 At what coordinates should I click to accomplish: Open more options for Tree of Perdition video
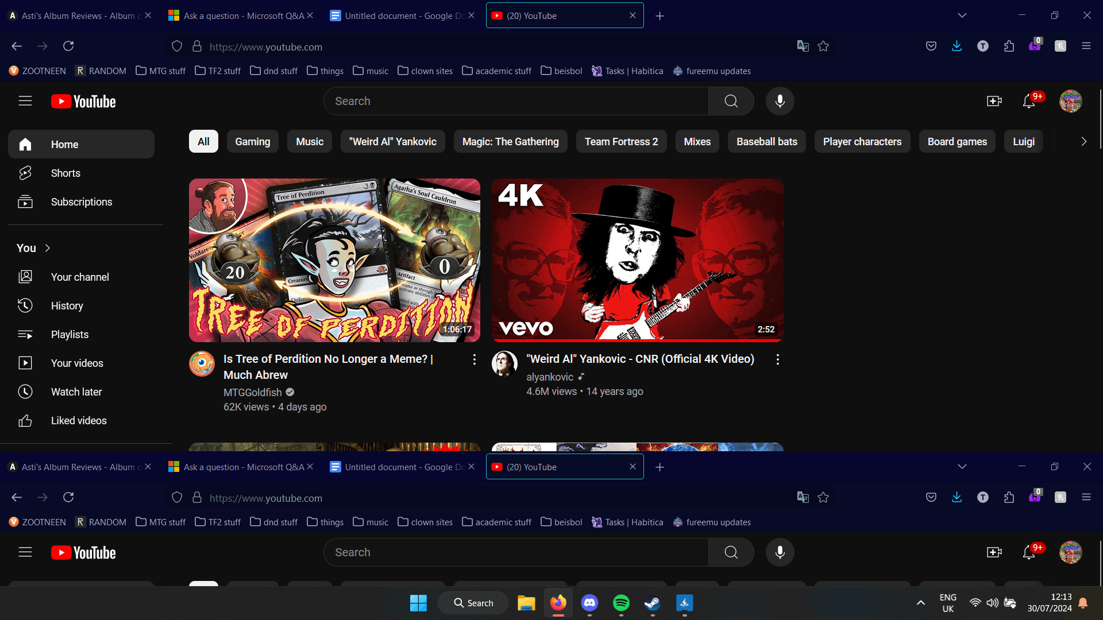tap(474, 359)
